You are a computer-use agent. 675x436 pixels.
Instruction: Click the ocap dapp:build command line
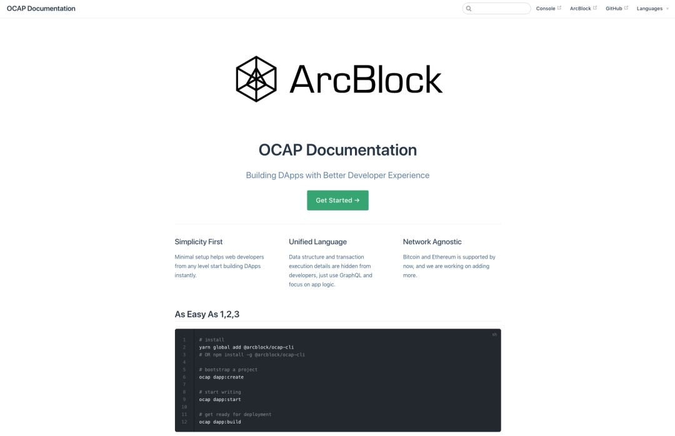tap(220, 422)
